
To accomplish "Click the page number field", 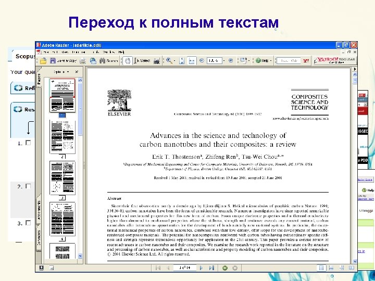I will (x=184, y=268).
